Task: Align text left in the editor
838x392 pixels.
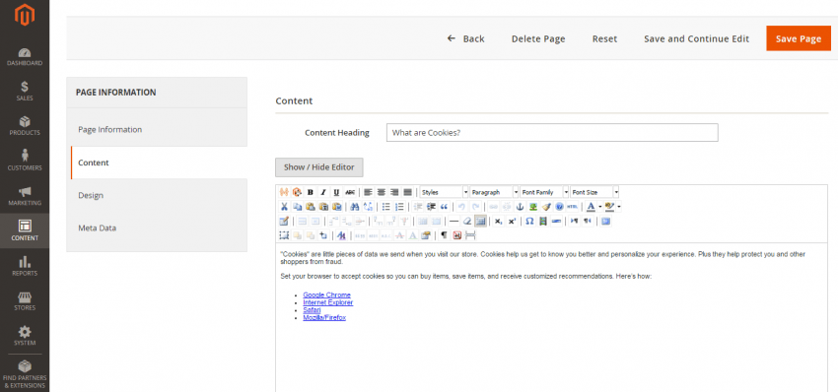Action: (369, 192)
